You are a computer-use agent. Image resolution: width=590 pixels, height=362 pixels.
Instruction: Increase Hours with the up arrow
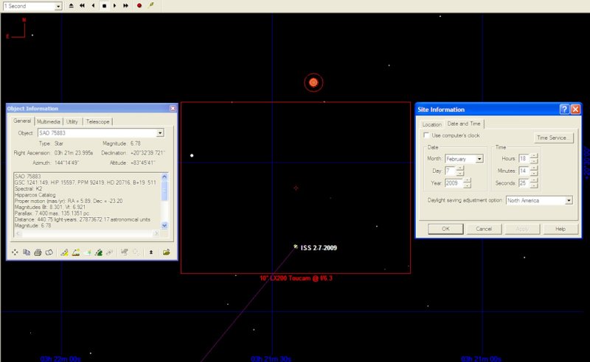click(x=534, y=157)
